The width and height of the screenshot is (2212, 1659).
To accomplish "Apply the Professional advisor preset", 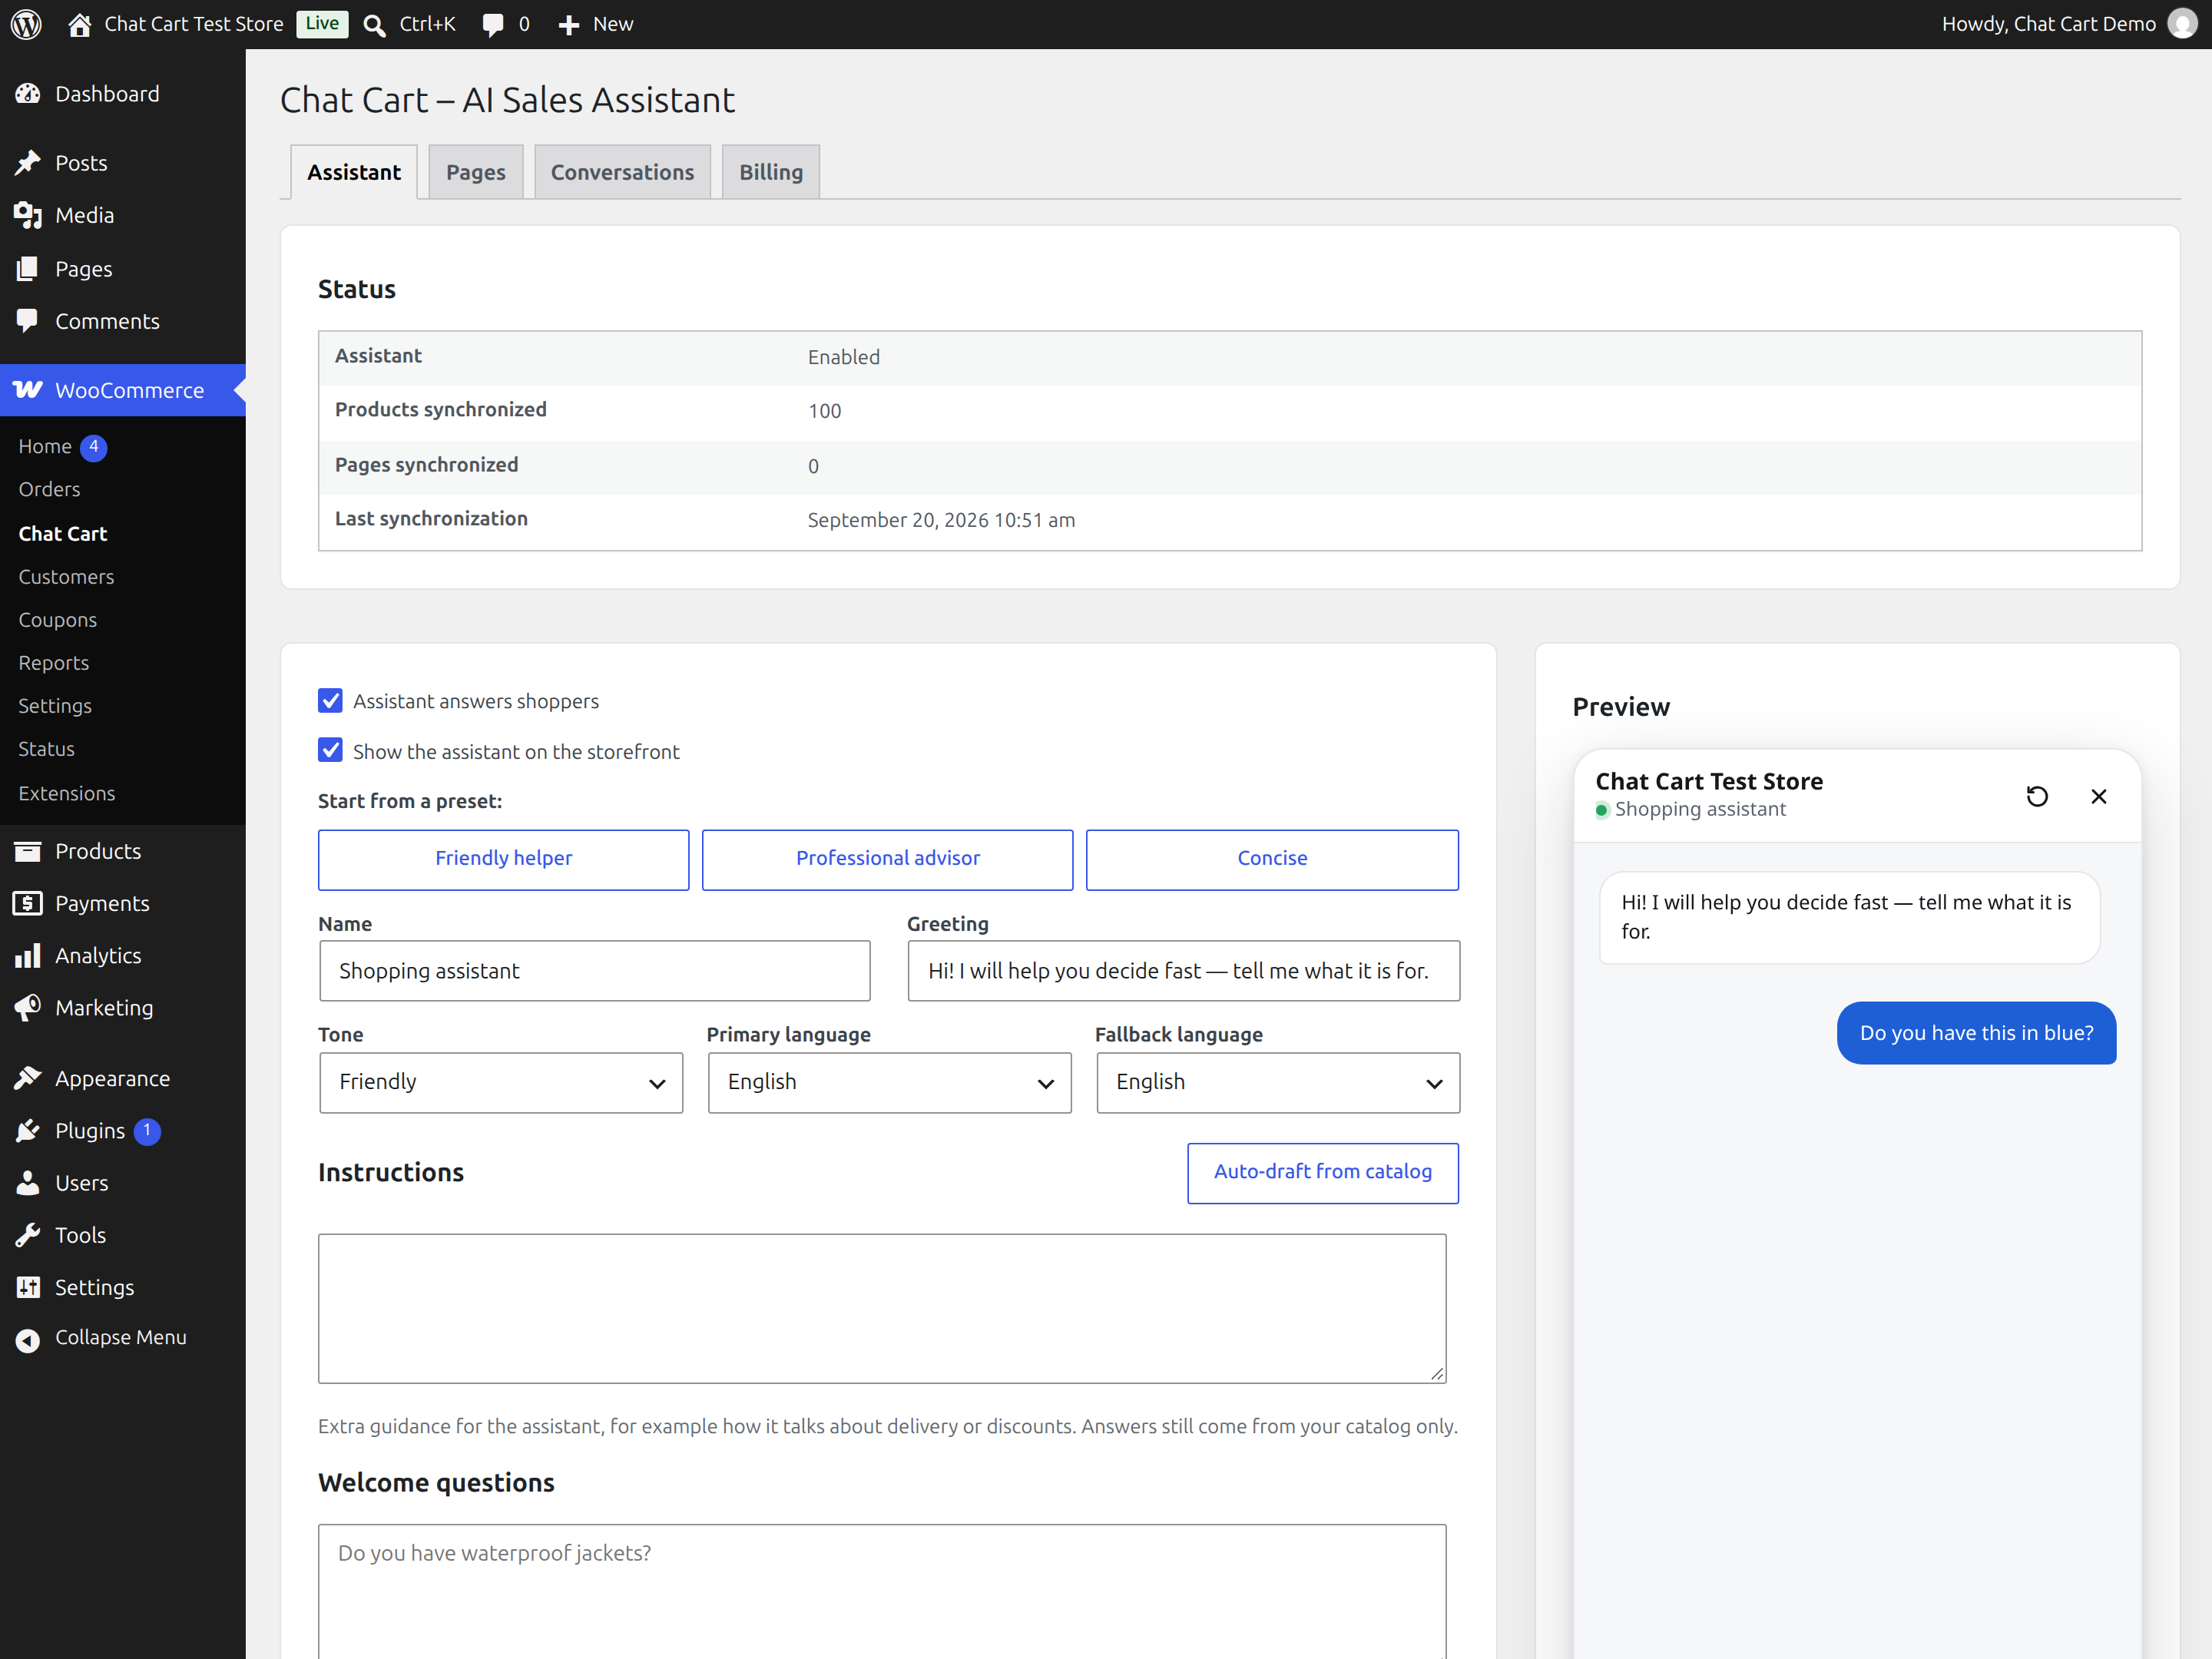I will [x=887, y=859].
